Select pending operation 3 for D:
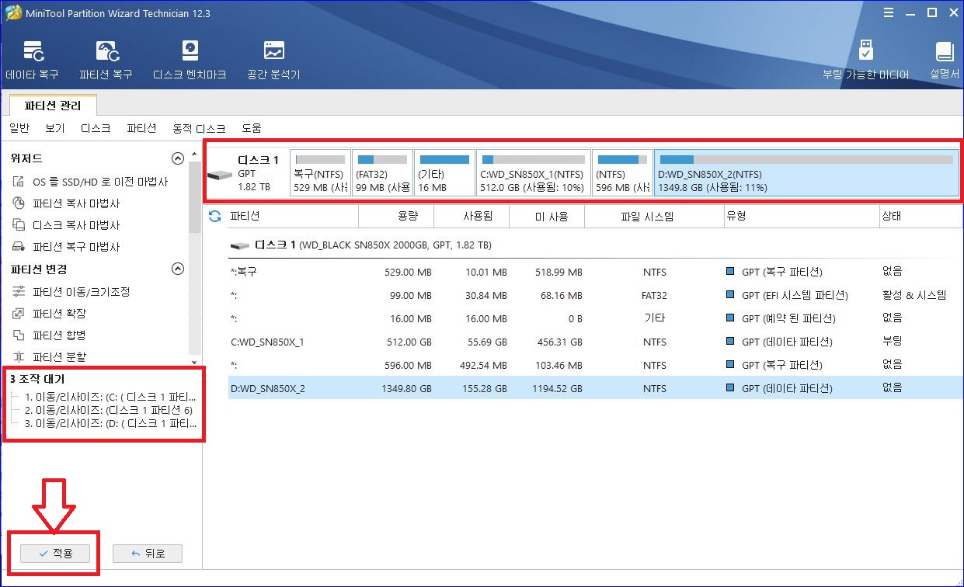This screenshot has height=587, width=964. (111, 424)
